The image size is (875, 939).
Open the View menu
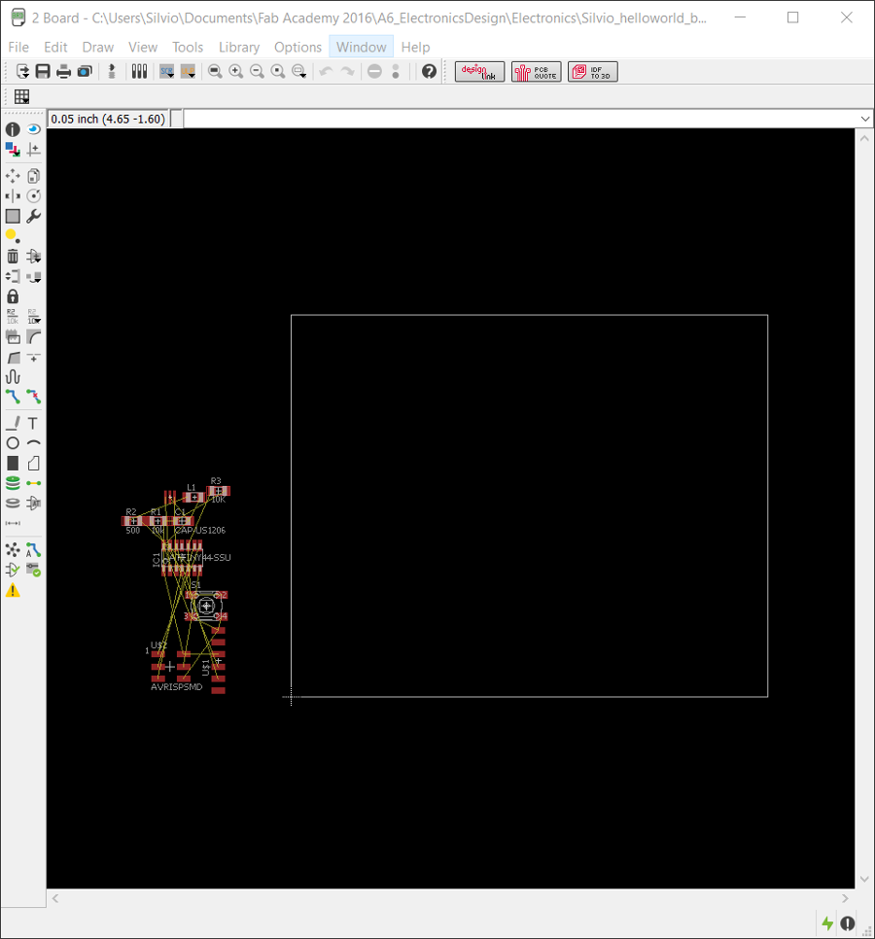[x=143, y=48]
